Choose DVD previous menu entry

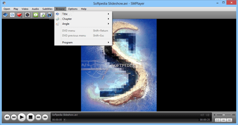point(83,36)
